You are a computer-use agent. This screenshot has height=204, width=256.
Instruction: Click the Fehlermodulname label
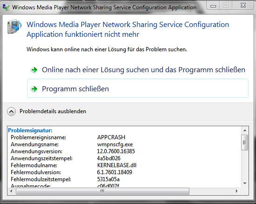(x=34, y=165)
